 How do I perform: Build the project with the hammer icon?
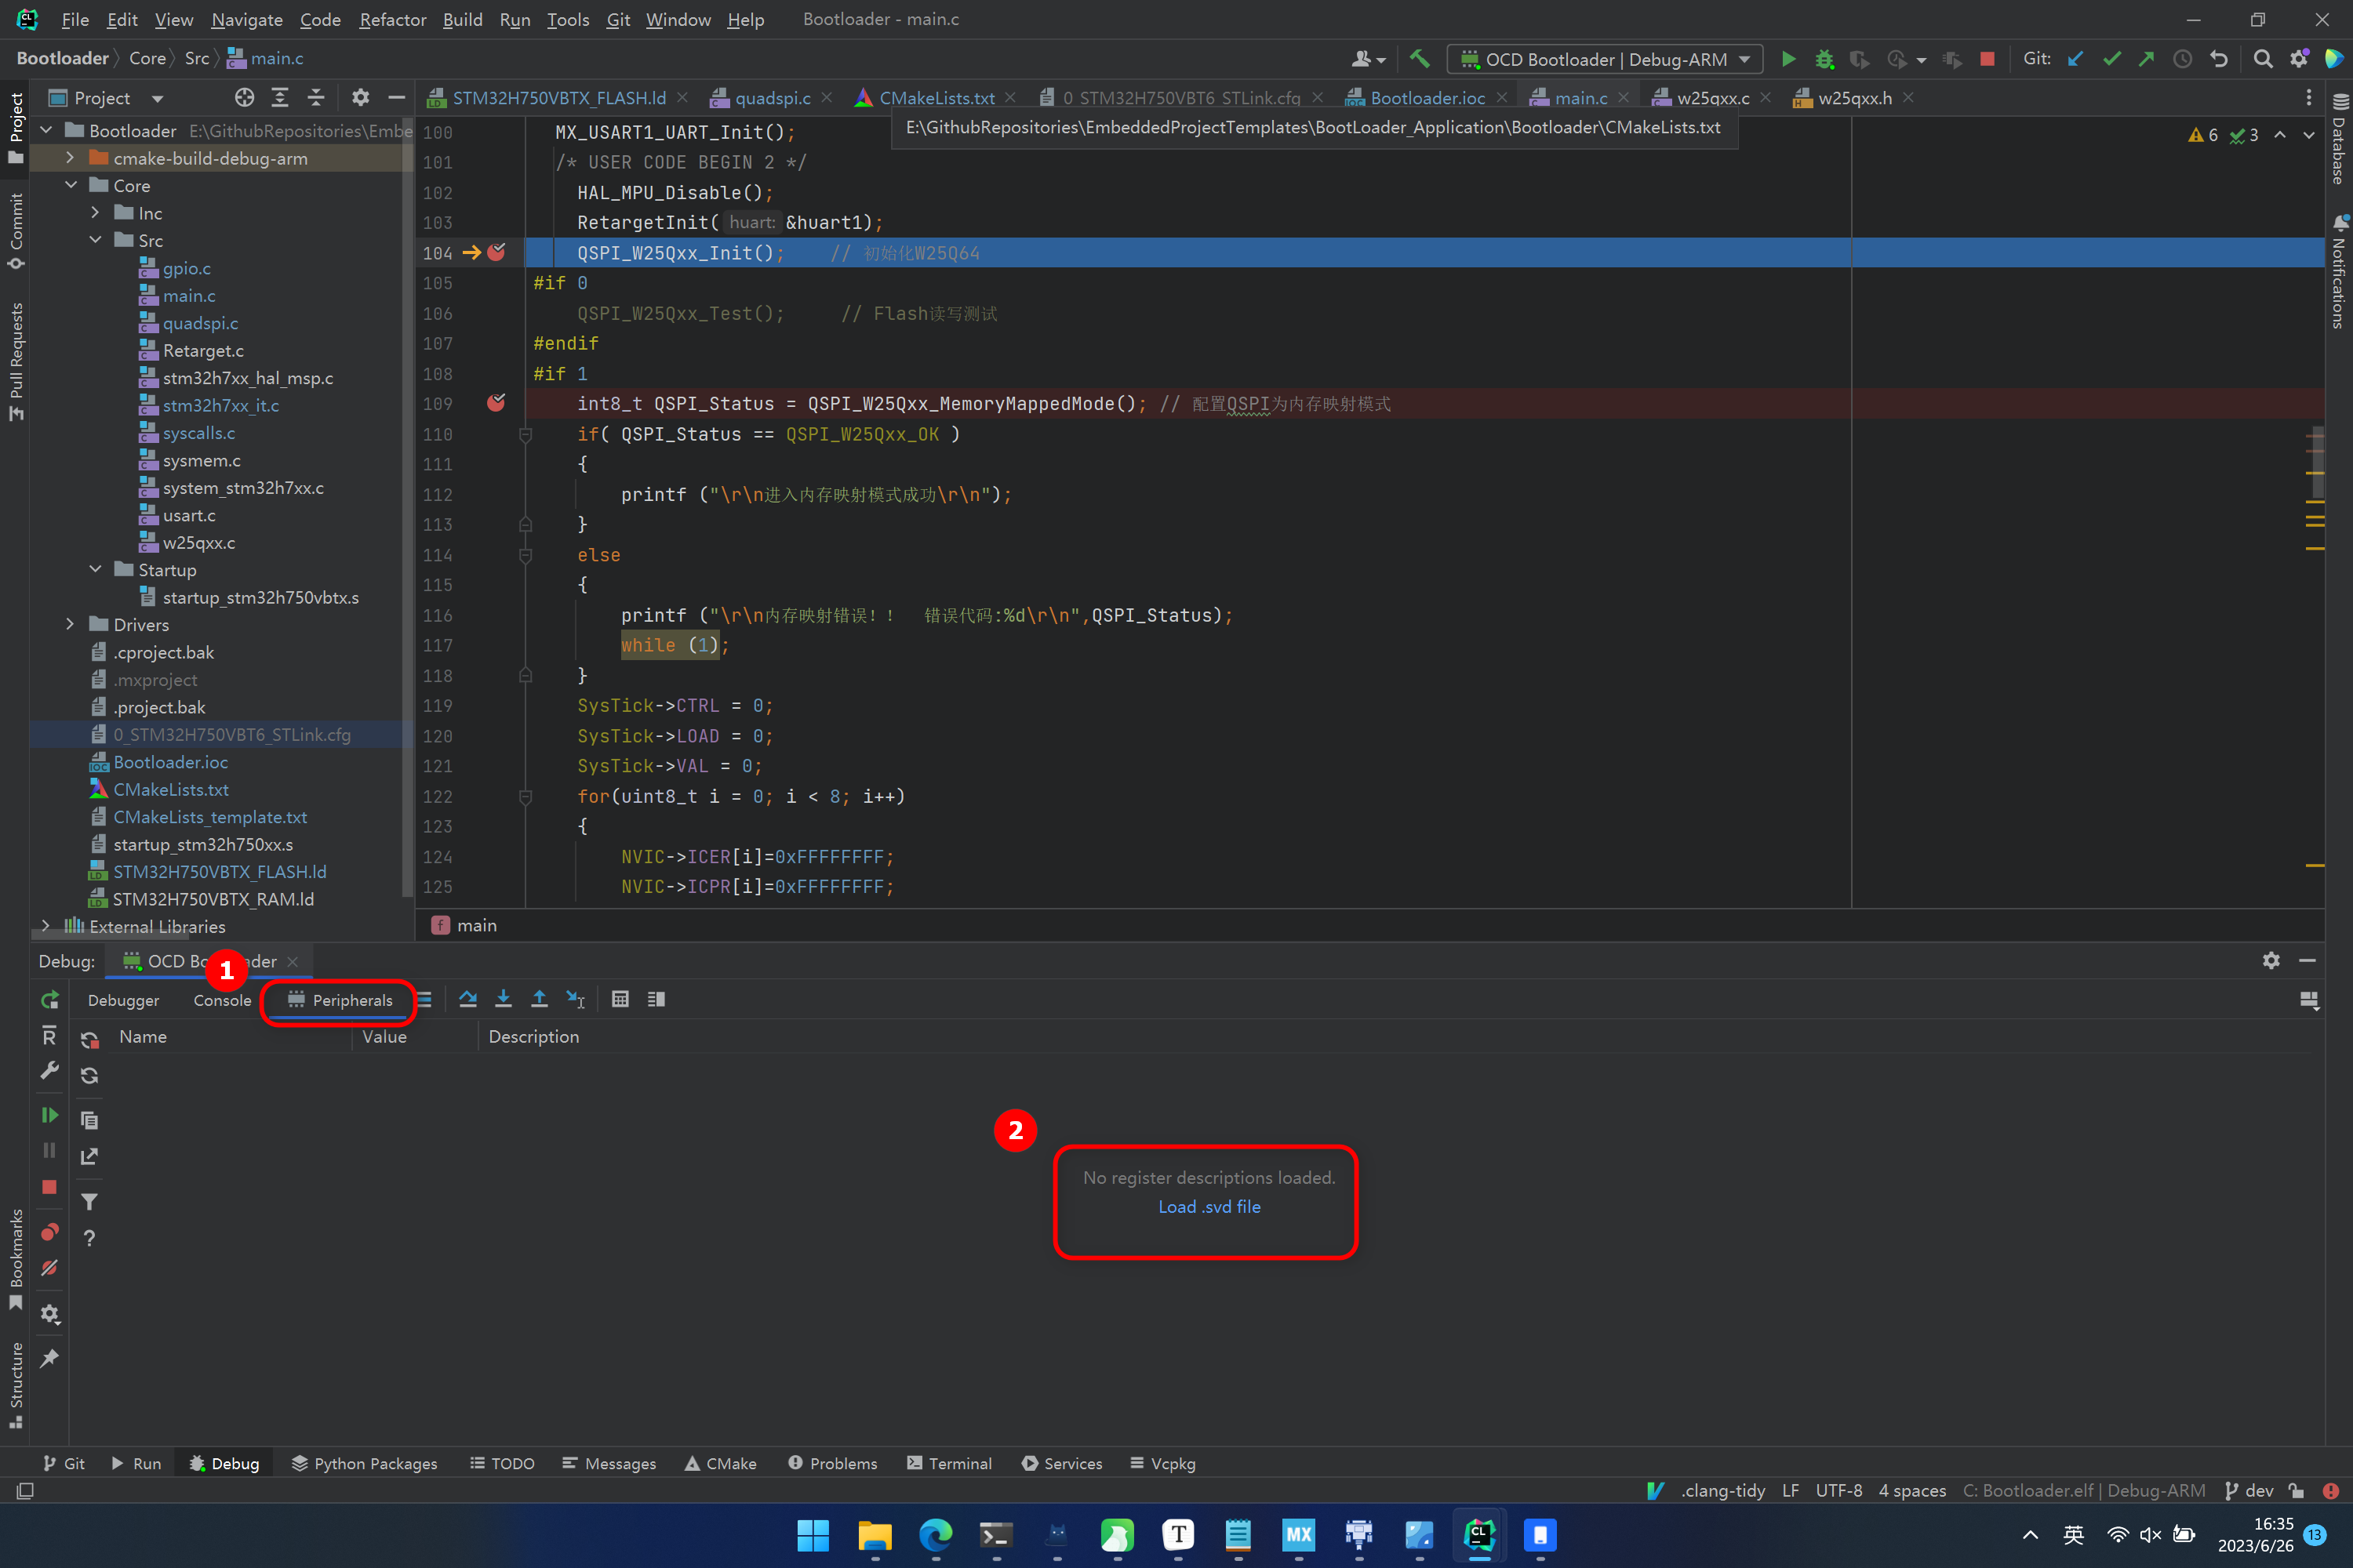point(1419,59)
